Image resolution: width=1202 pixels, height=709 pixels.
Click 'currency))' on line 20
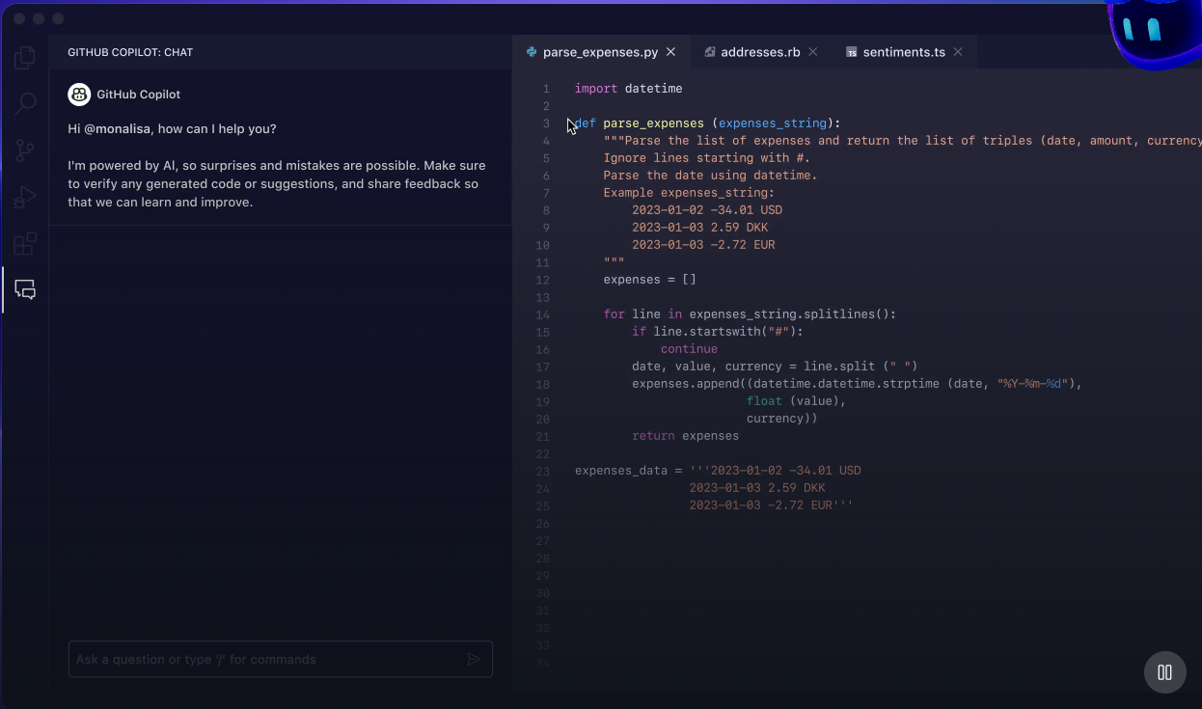tap(782, 419)
